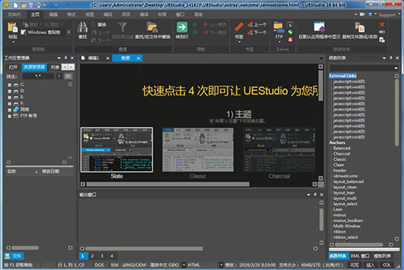Open the FTP folder cloud icon
Image resolution: width=404 pixels, height=270 pixels.
[x=279, y=28]
